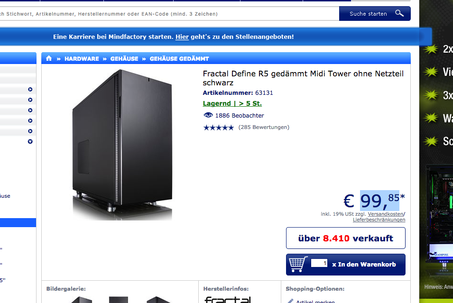
Task: Focus the cart quantity input field
Action: pyautogui.click(x=319, y=263)
